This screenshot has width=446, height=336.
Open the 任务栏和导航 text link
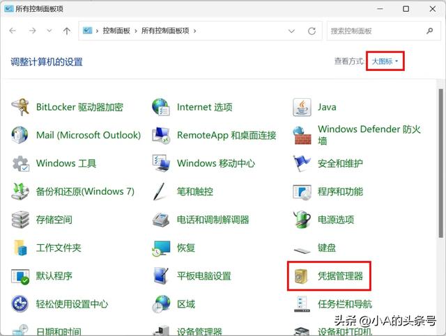[345, 304]
